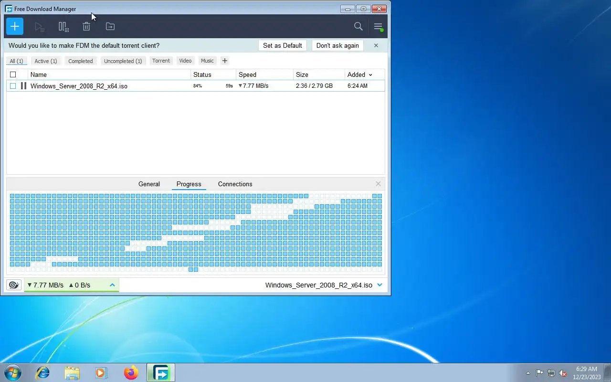Delete selected download trash icon
This screenshot has width=611, height=382.
coord(86,27)
